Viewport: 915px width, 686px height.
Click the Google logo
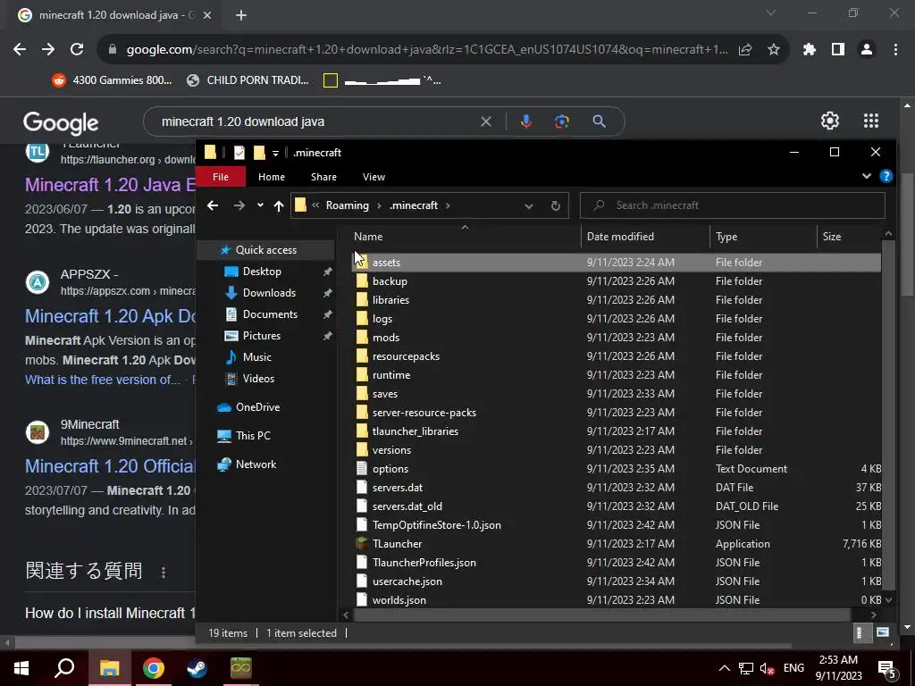(x=61, y=122)
